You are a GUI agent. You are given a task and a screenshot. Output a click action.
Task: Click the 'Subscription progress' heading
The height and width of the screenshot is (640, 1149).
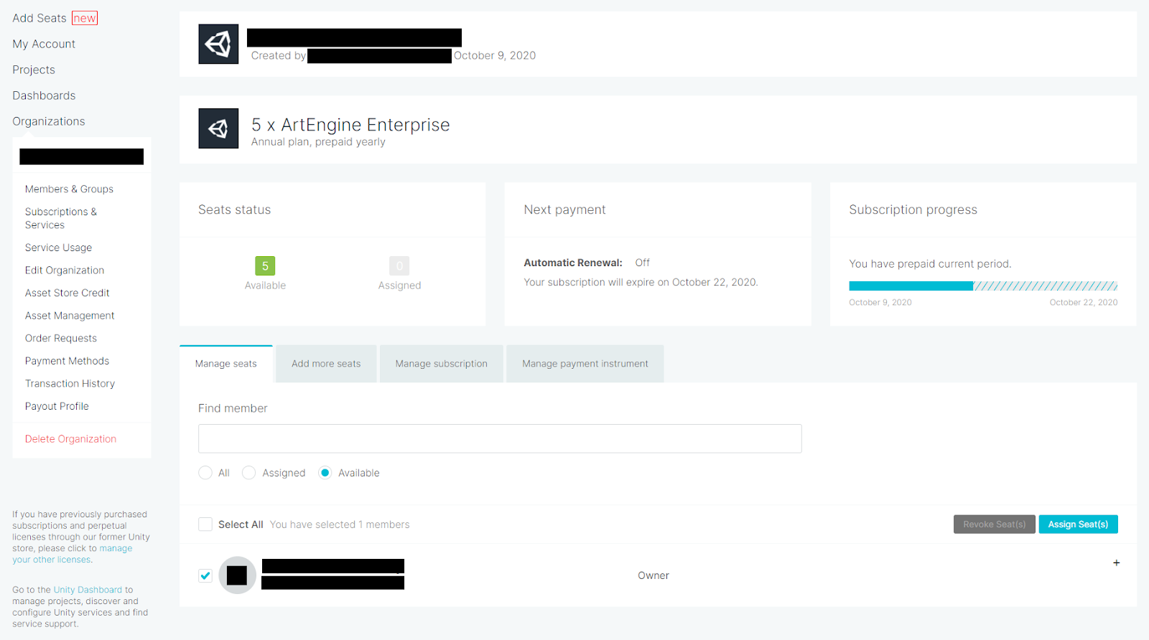(913, 210)
